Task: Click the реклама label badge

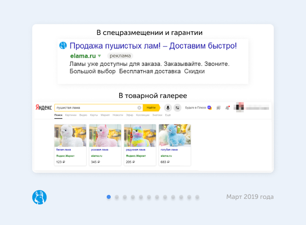Action: coord(120,56)
